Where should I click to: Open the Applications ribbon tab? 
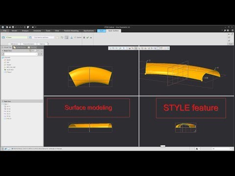click(89, 31)
